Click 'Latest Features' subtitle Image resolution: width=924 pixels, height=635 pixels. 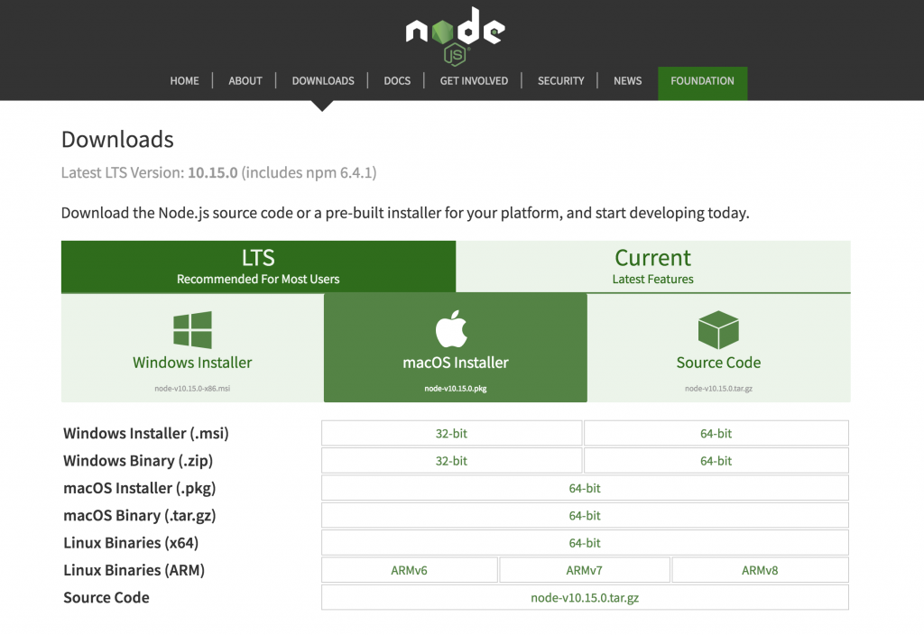653,280
